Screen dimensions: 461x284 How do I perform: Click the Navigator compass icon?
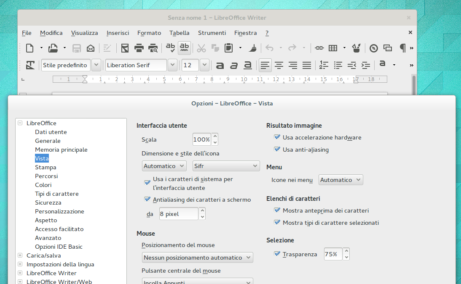374,48
